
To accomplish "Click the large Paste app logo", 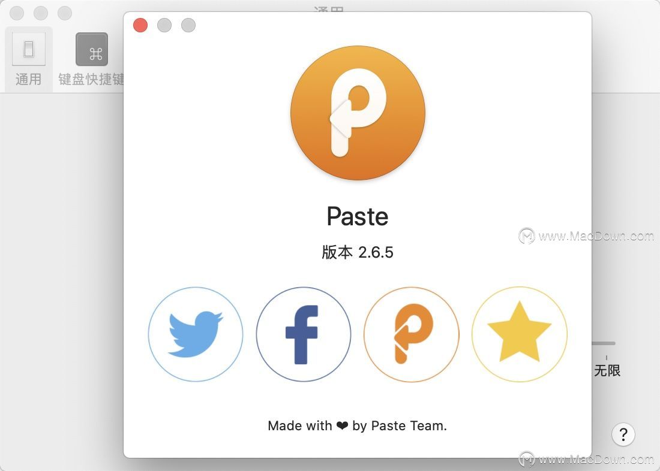I will click(358, 113).
